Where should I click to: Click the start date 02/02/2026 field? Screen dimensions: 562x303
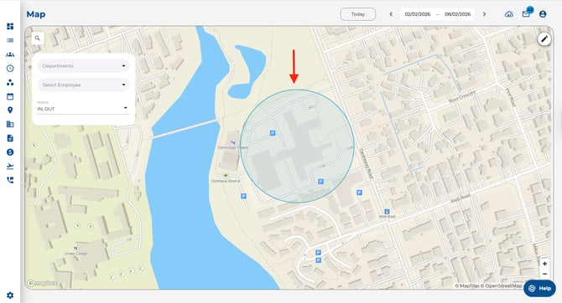418,14
